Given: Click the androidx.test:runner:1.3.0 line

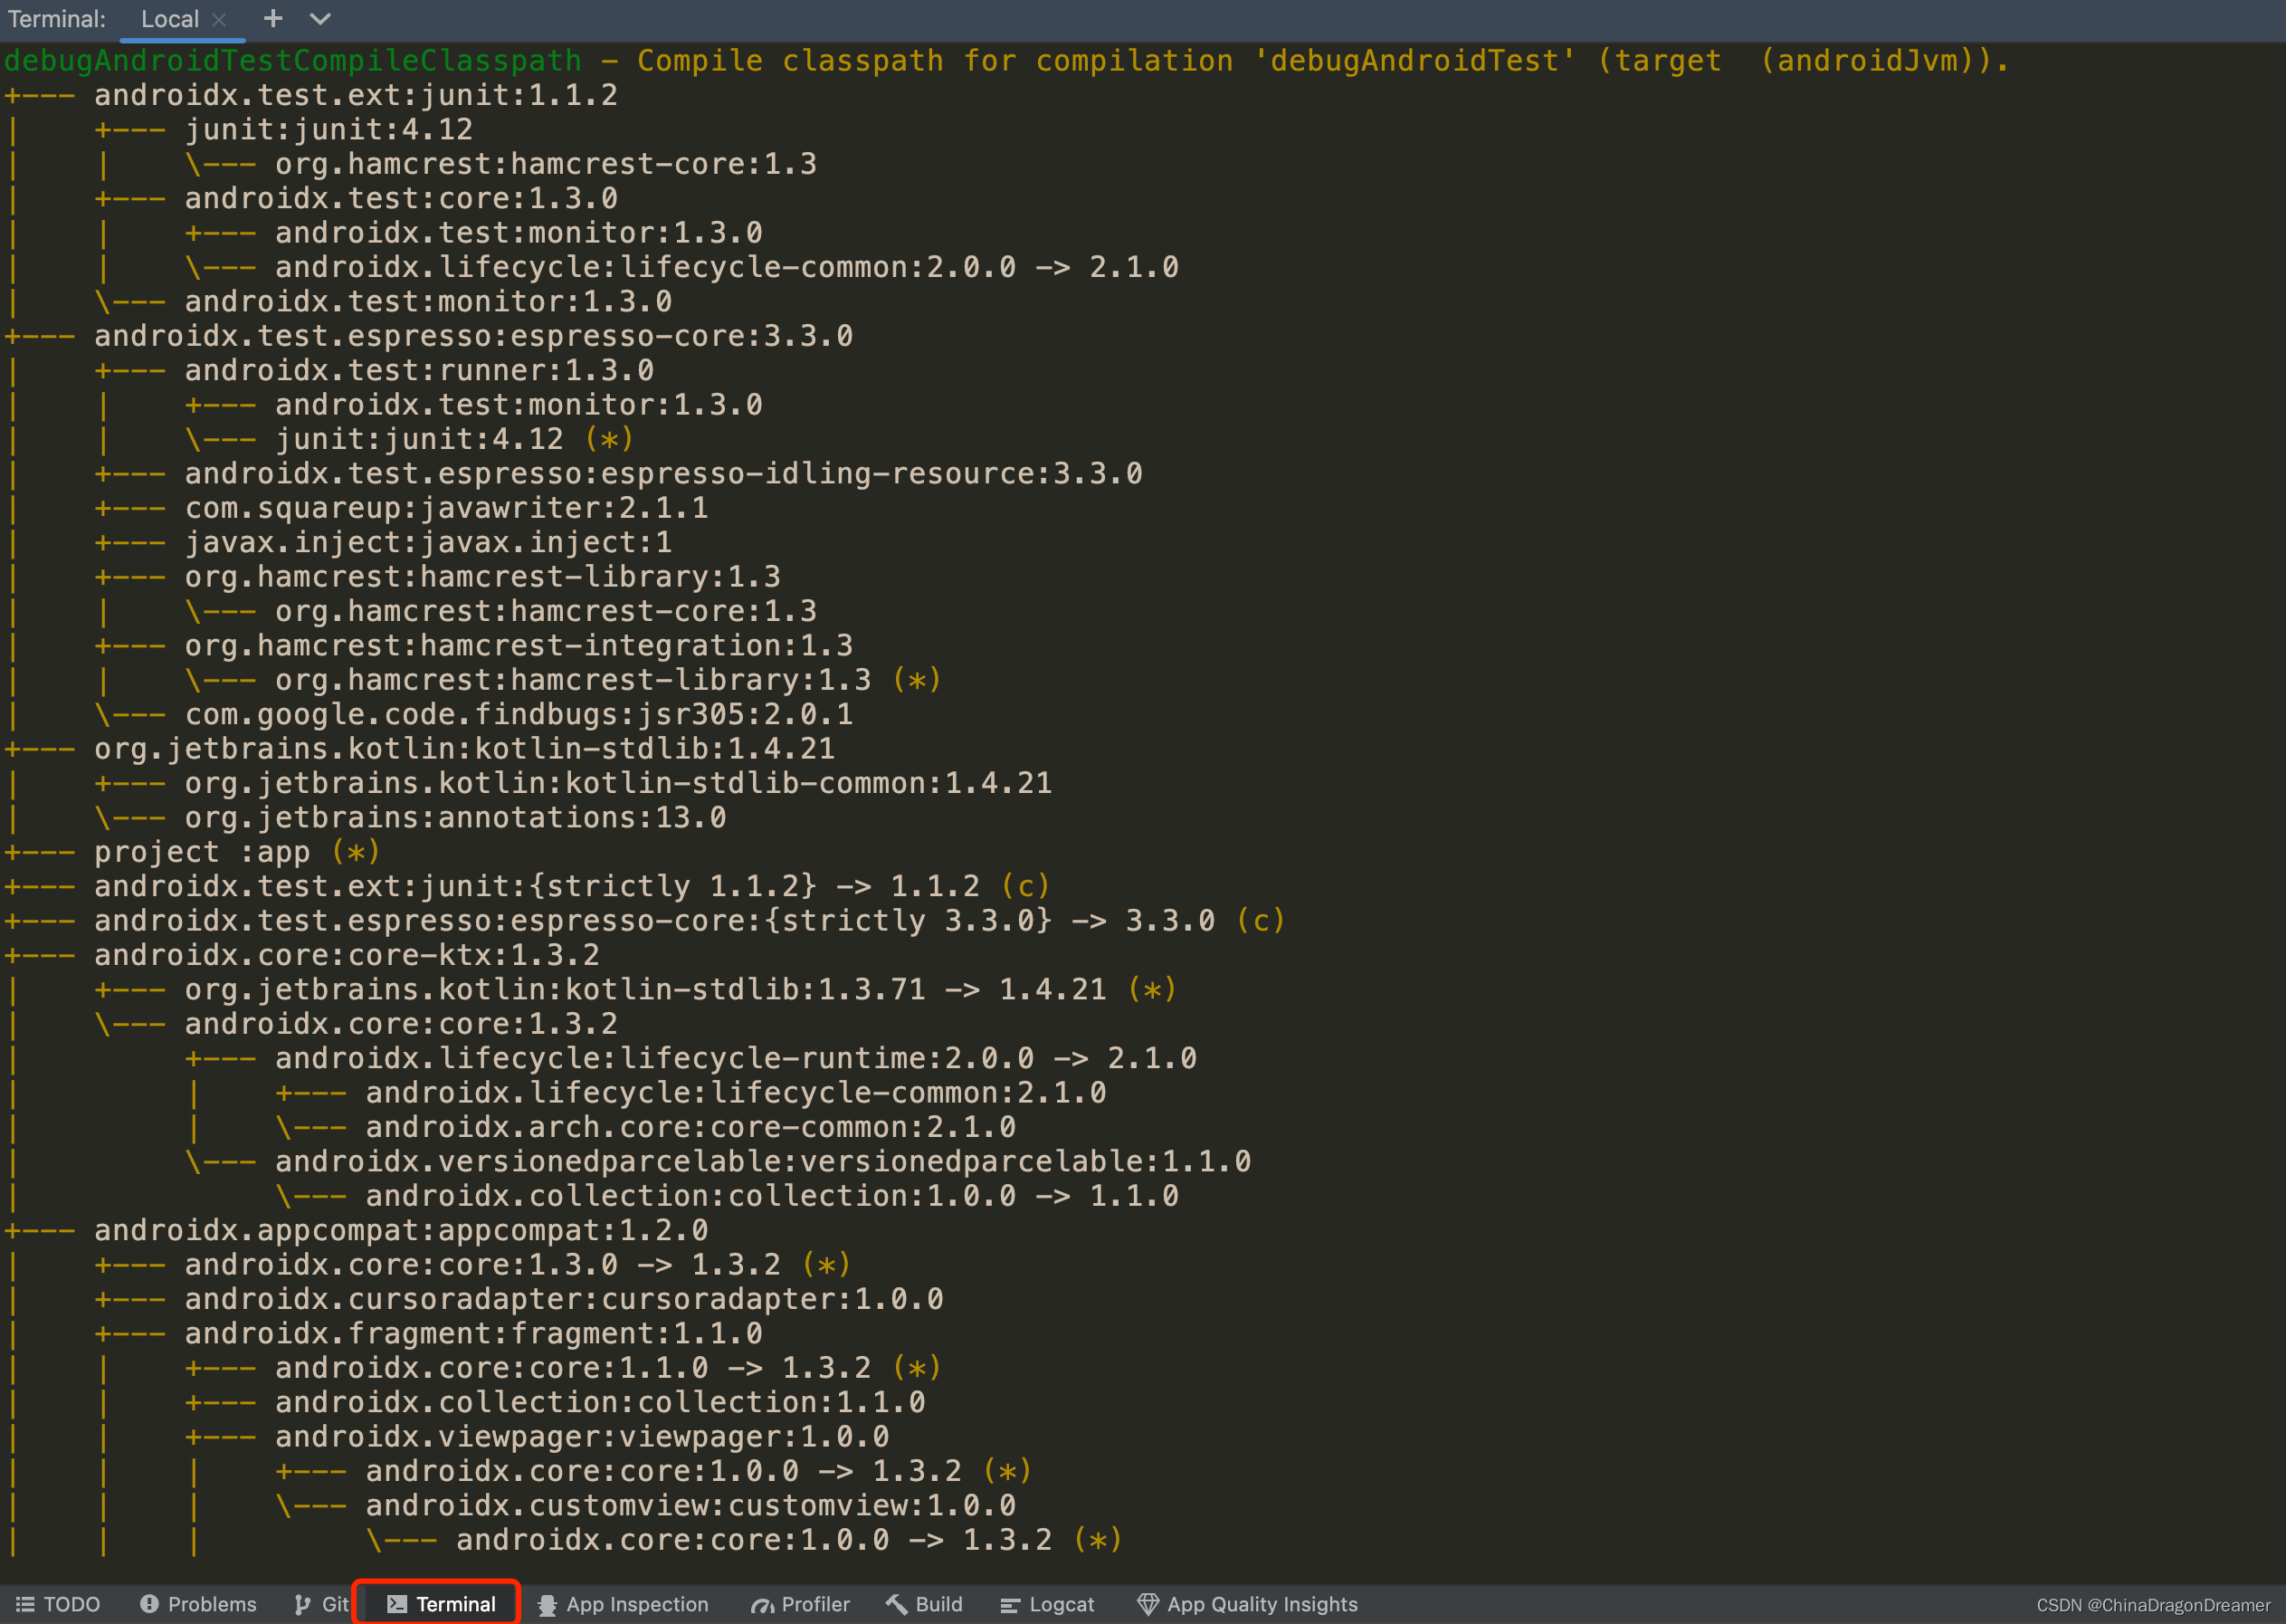Looking at the screenshot, I should click(419, 370).
